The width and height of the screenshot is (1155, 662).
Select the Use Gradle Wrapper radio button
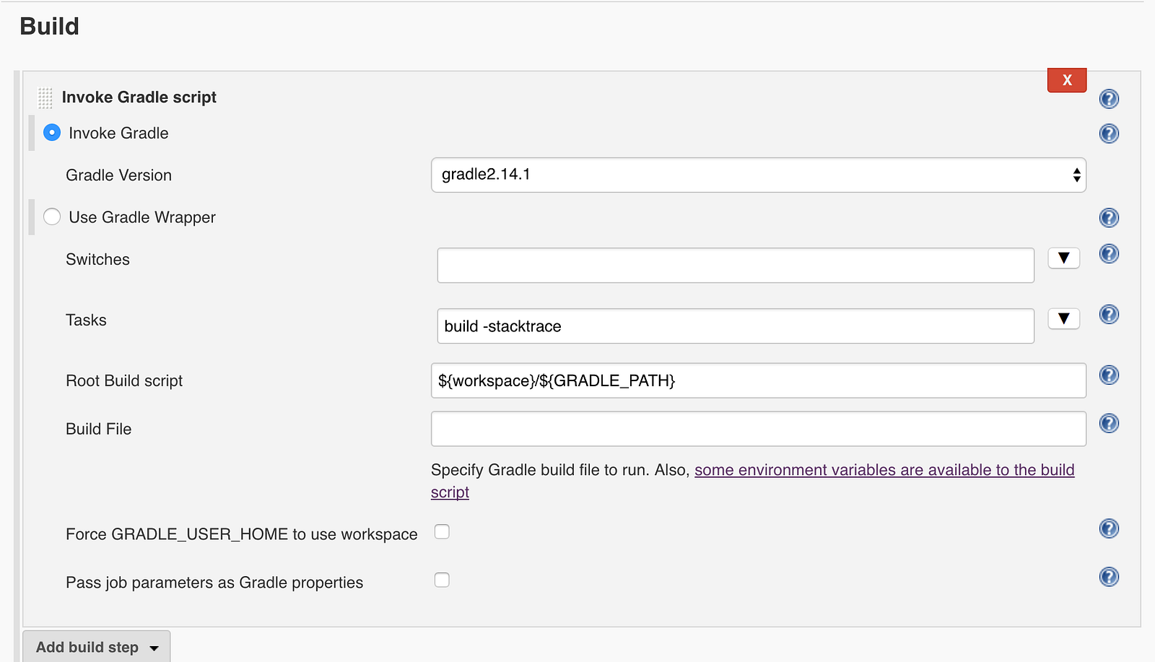point(52,217)
